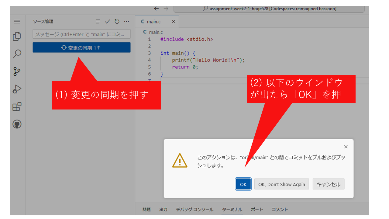Click the commit checkmark icon

[x=107, y=22]
